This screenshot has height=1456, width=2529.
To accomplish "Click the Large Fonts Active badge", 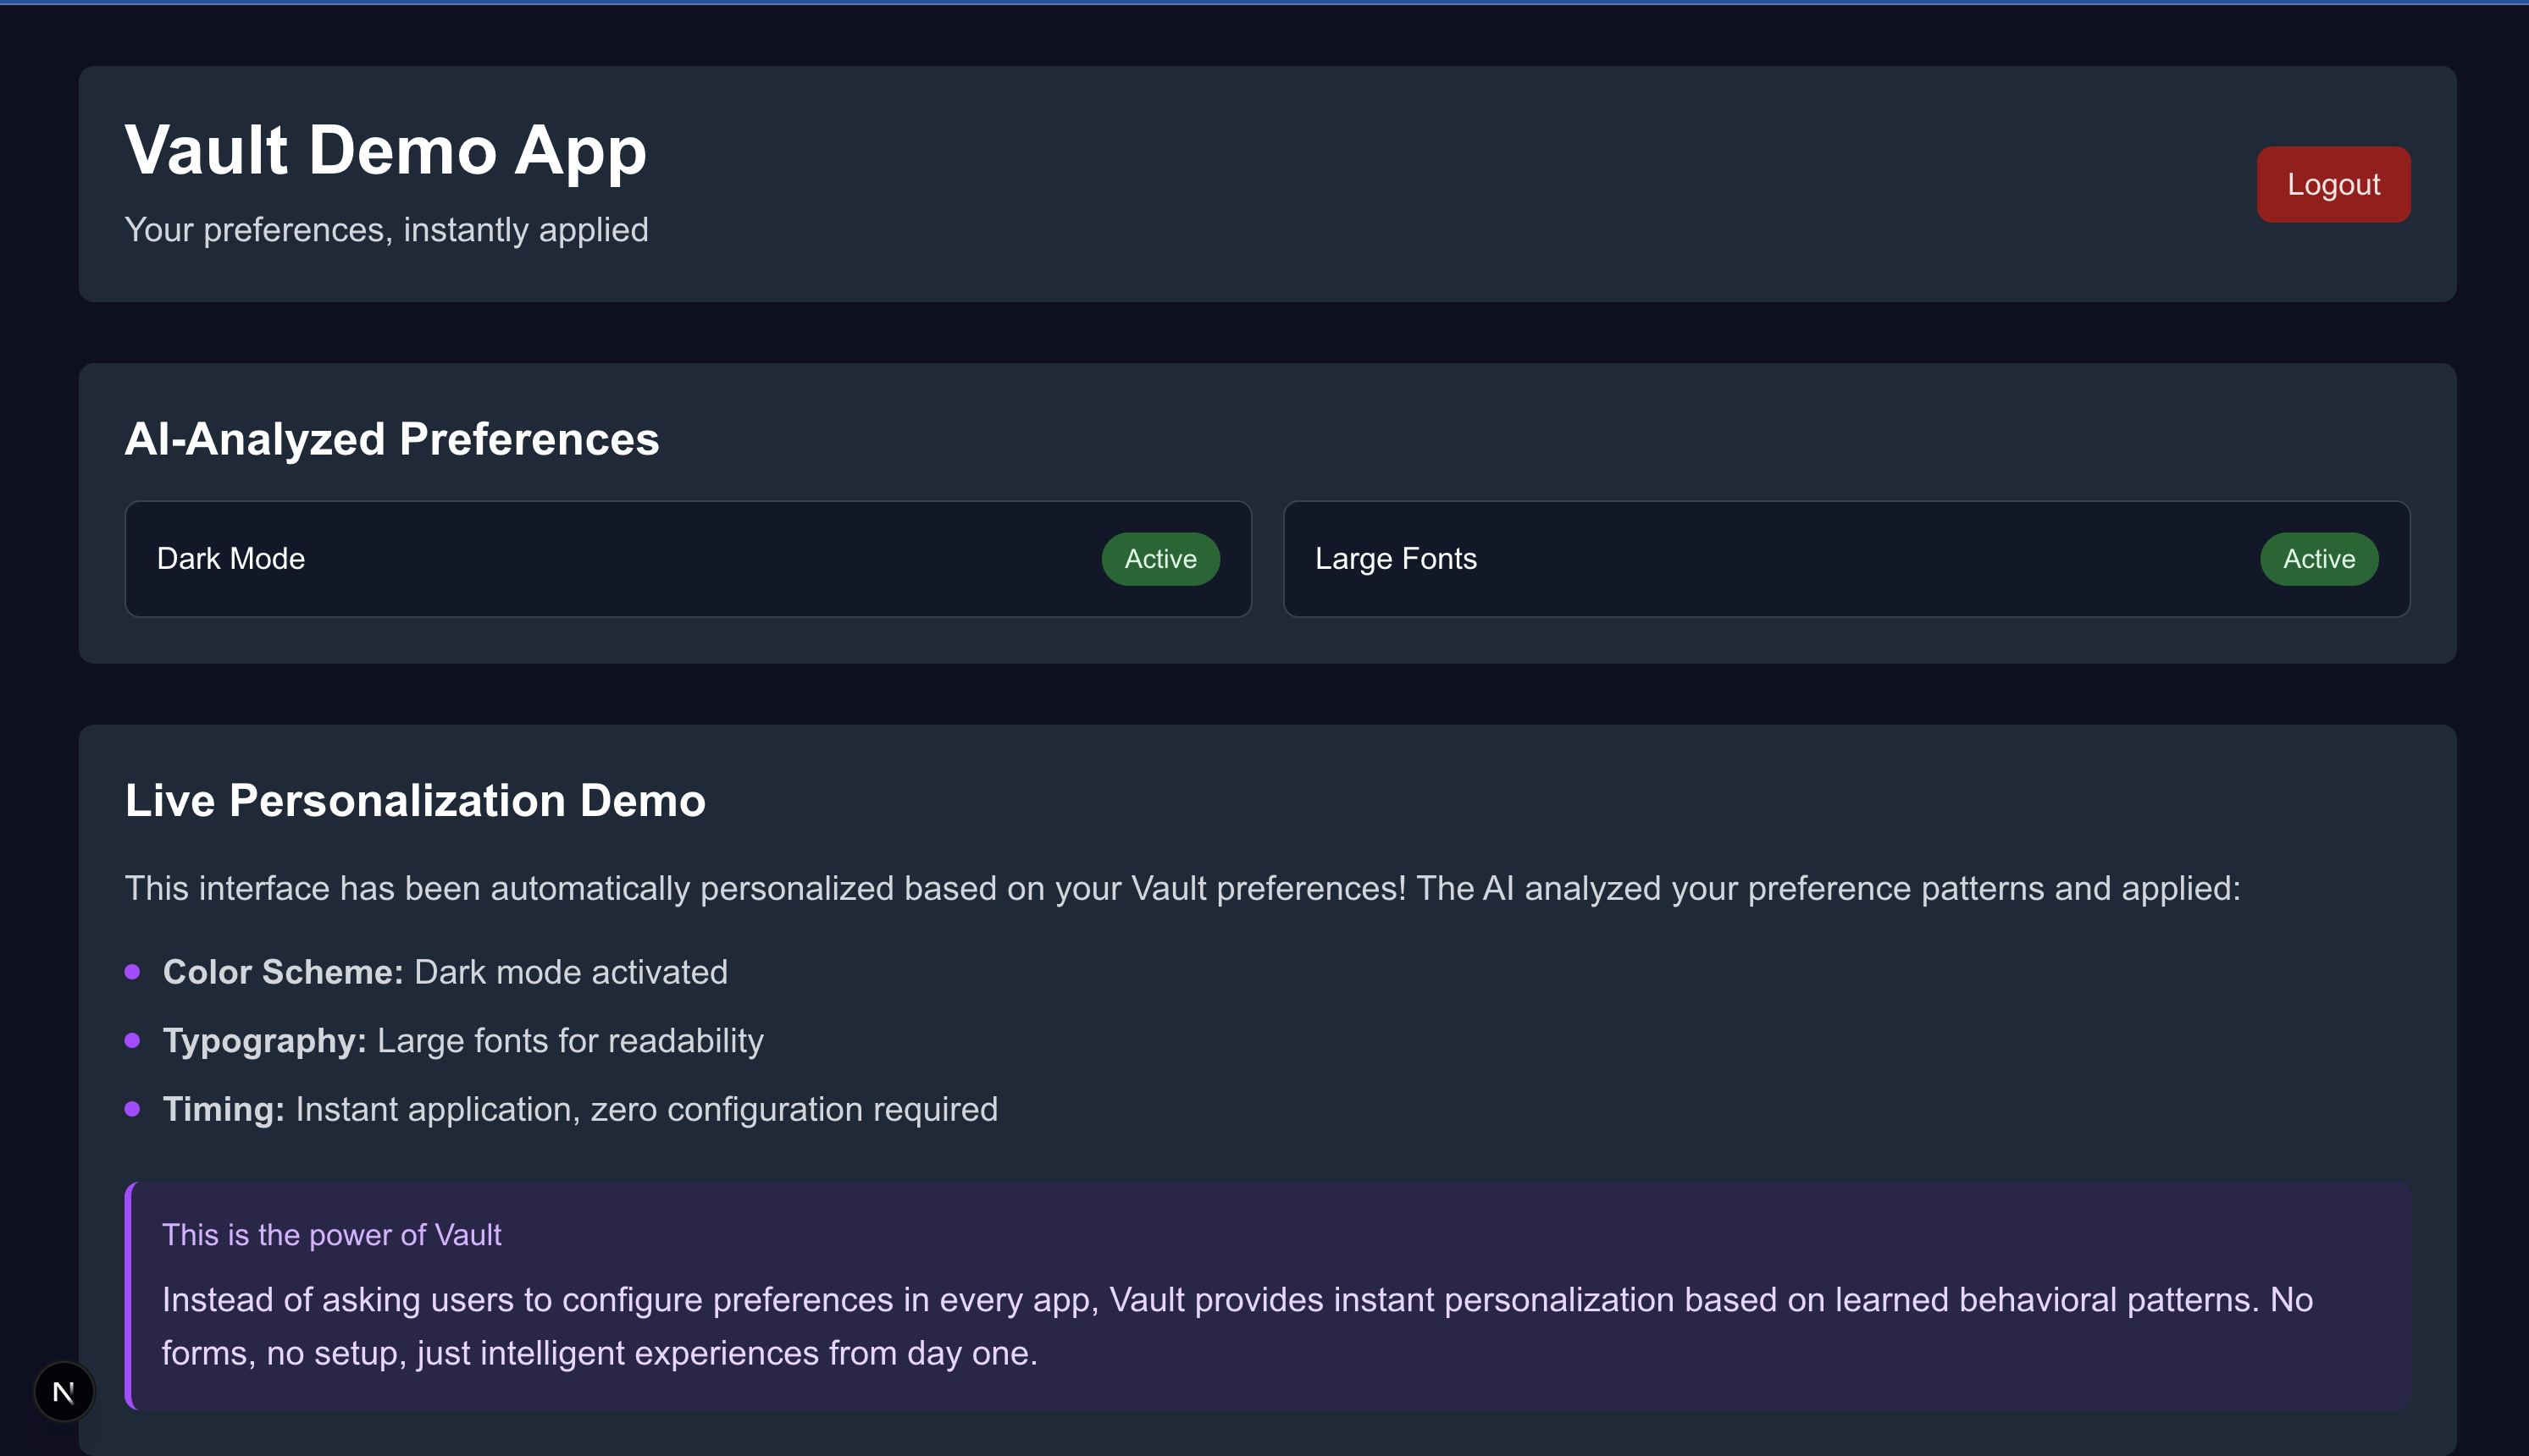I will tap(2318, 559).
